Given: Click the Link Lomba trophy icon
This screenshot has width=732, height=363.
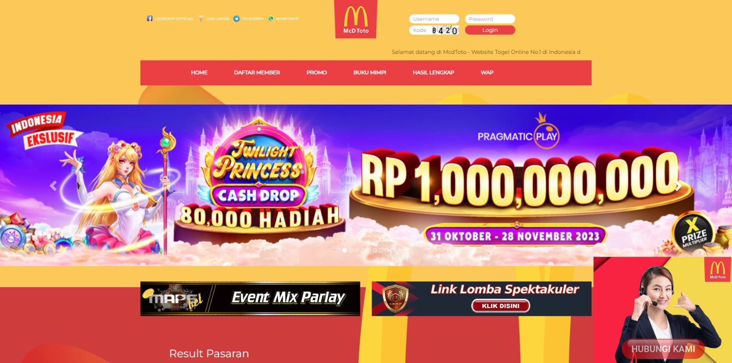Looking at the screenshot, I should click(x=201, y=19).
